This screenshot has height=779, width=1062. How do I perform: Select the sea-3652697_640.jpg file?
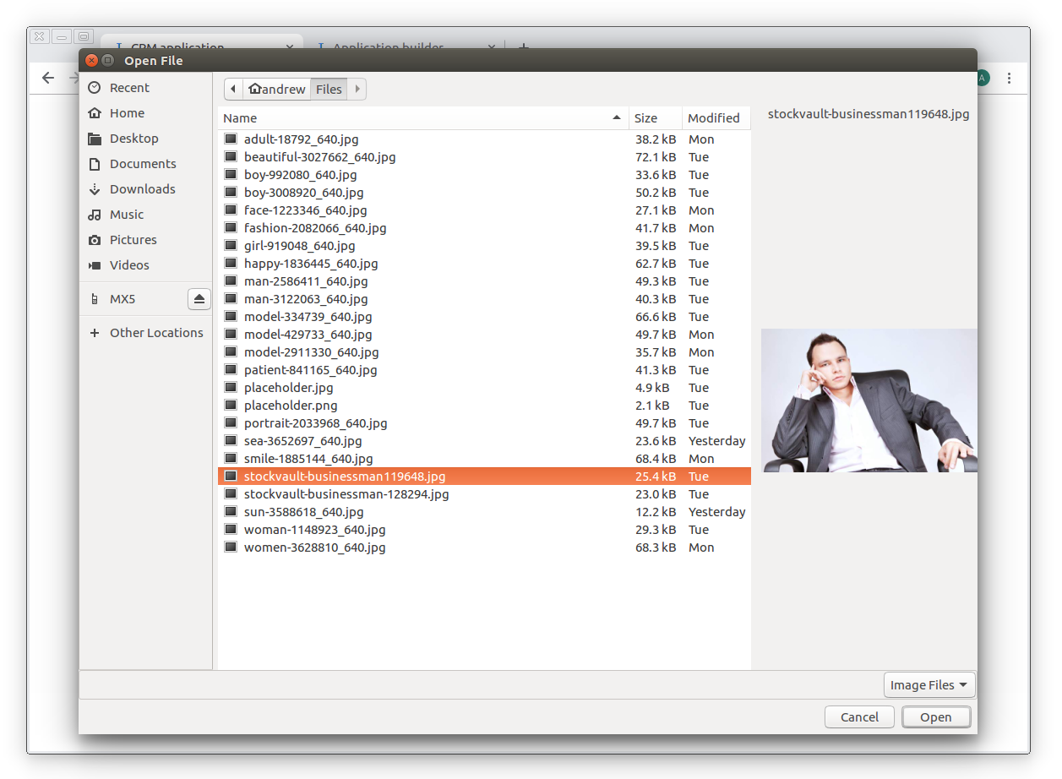(x=302, y=441)
